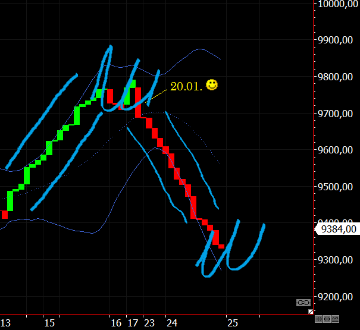This screenshot has width=360, height=330.
Task: Click the 10000,00 price axis label
Action: 338,4
